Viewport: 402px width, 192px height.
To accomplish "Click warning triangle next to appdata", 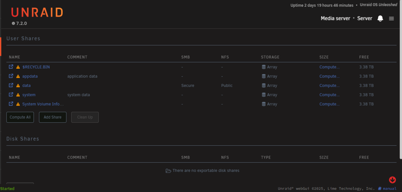I will [x=18, y=76].
